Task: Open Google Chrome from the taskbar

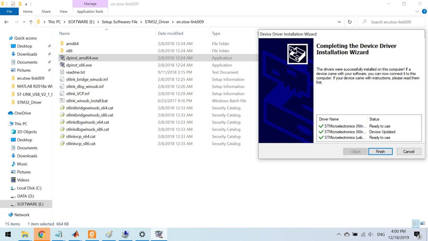Action: tap(42, 234)
